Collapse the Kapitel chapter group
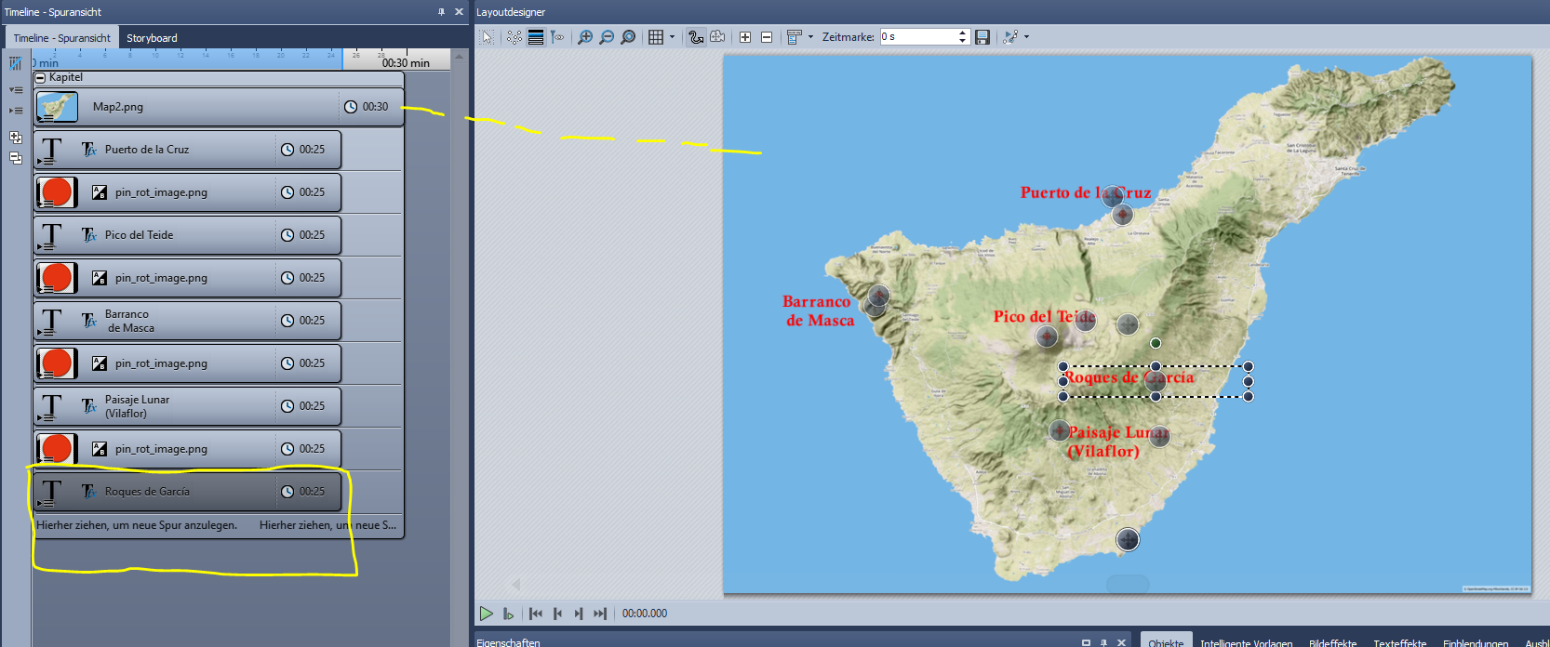This screenshot has height=647, width=1550. [40, 78]
